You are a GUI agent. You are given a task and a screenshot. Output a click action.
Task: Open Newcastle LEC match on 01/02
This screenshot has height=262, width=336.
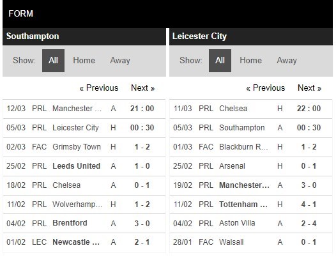pos(84,242)
